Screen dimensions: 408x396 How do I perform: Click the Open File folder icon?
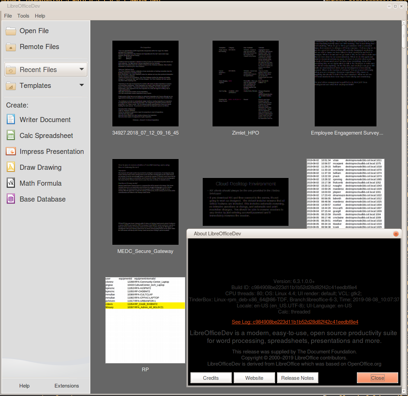point(11,31)
